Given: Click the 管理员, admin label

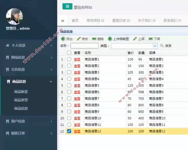Looking at the screenshot, I should pos(18,28).
